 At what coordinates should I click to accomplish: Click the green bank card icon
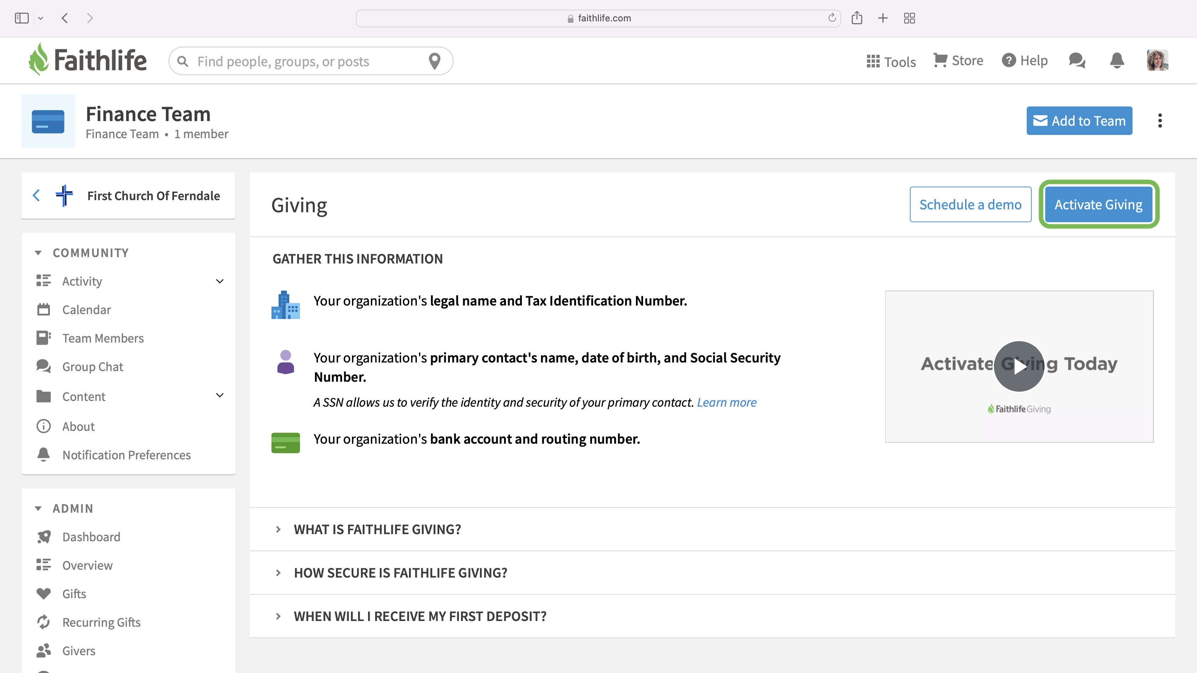coord(285,443)
